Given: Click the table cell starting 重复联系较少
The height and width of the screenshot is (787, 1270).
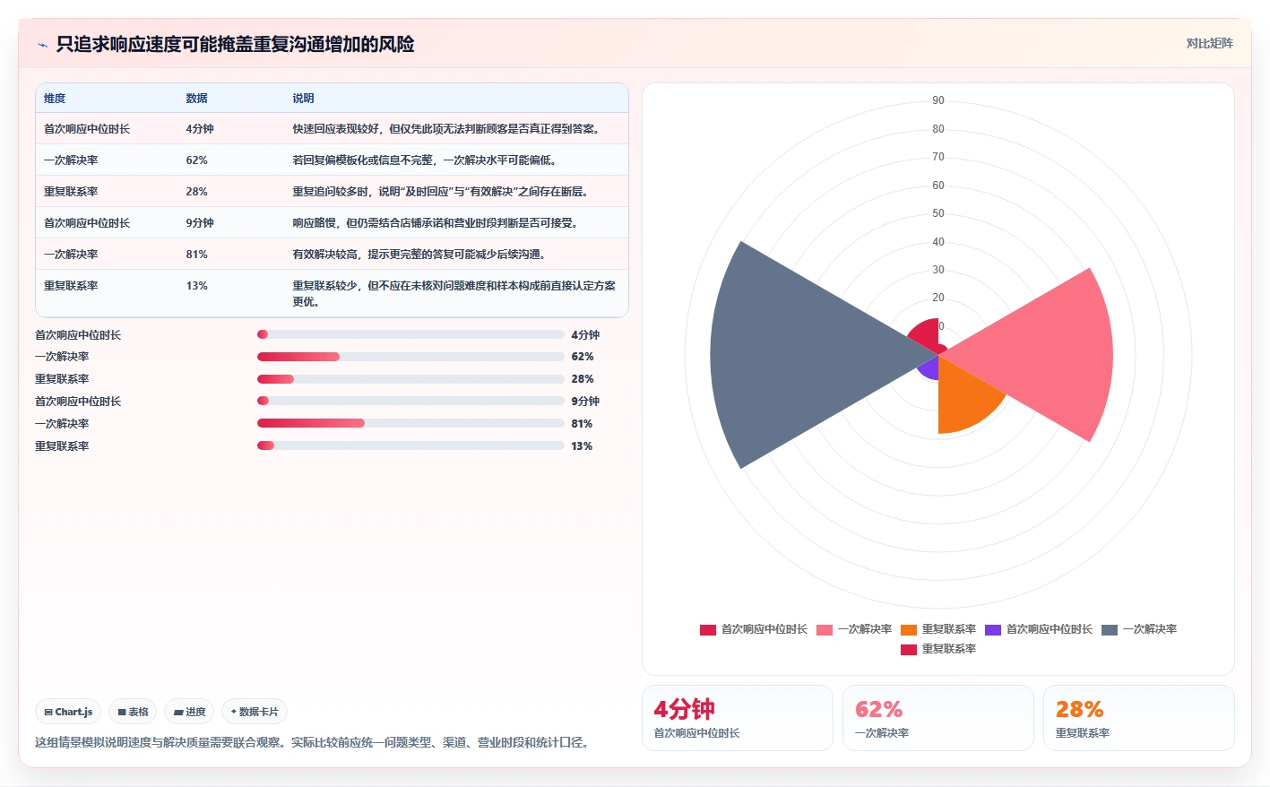Looking at the screenshot, I should click(457, 293).
